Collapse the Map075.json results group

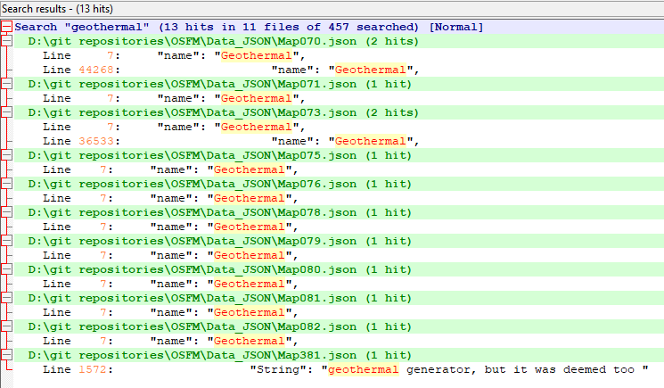point(5,155)
